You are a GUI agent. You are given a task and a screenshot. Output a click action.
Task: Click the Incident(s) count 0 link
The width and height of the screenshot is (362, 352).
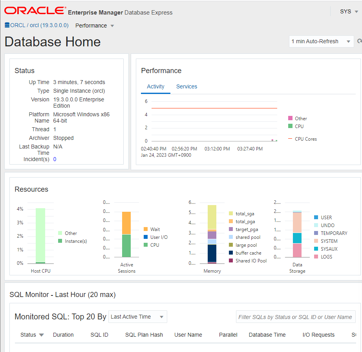[55, 159]
